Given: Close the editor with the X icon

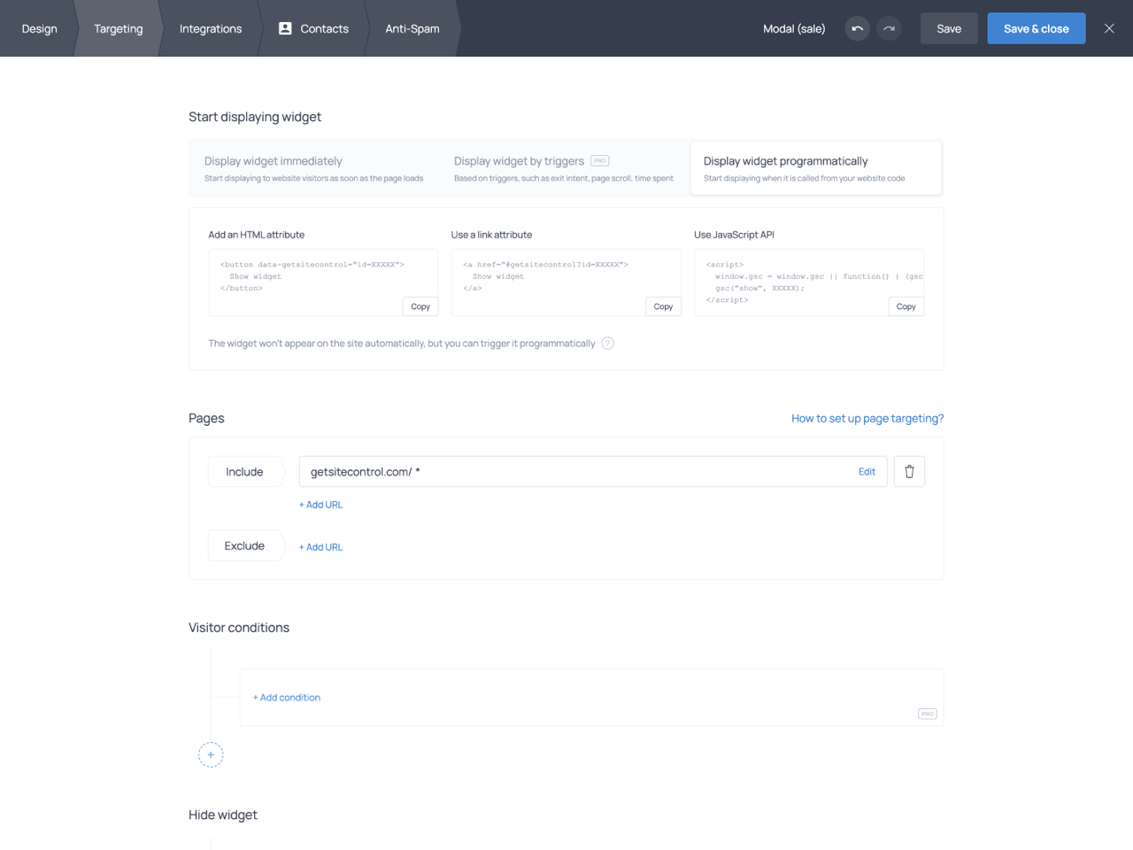Looking at the screenshot, I should point(1109,28).
